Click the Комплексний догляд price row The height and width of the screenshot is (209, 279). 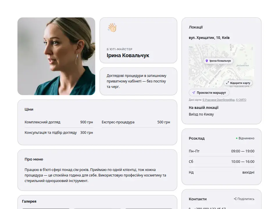(59, 122)
